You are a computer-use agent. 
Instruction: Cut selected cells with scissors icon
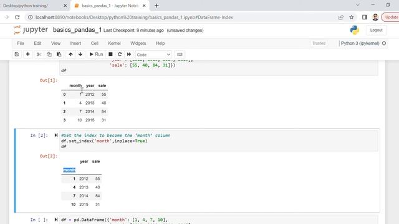39,54
